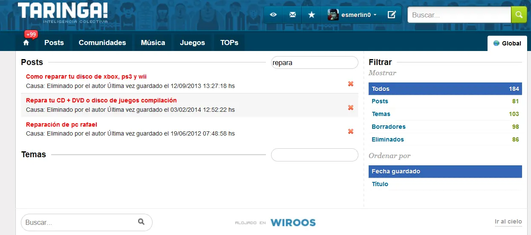
Task: Delete the 'Reparación de pc rafael' entry
Action: [351, 131]
